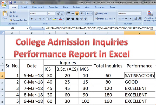Open the Conditional Formatting menu
Viewport: 156px width, 105px height.
click(x=150, y=16)
